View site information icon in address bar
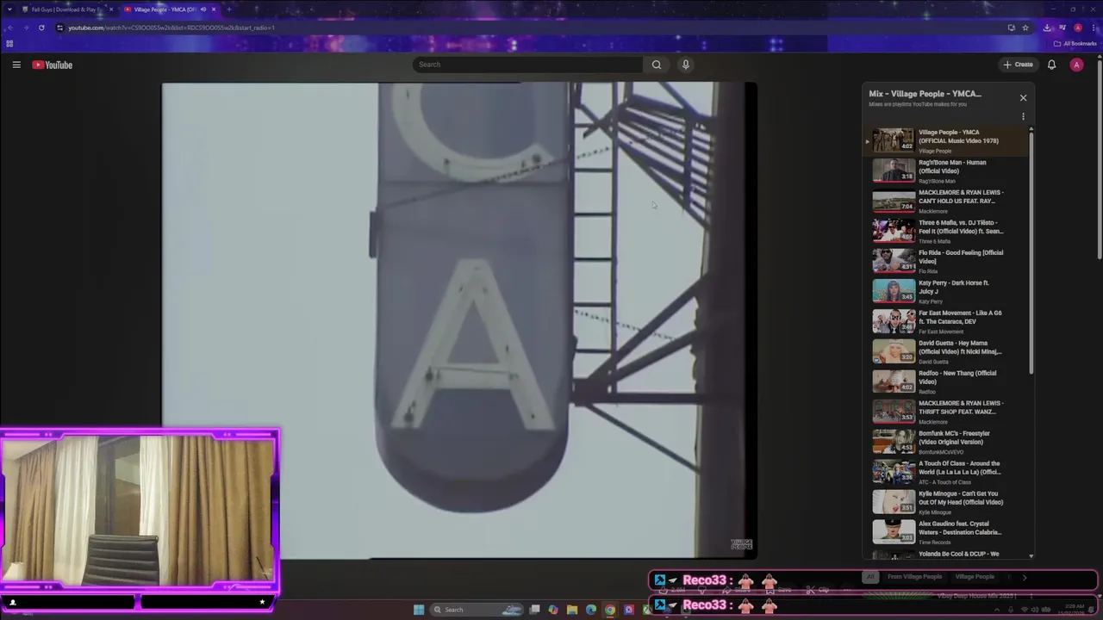1103x620 pixels. point(59,28)
